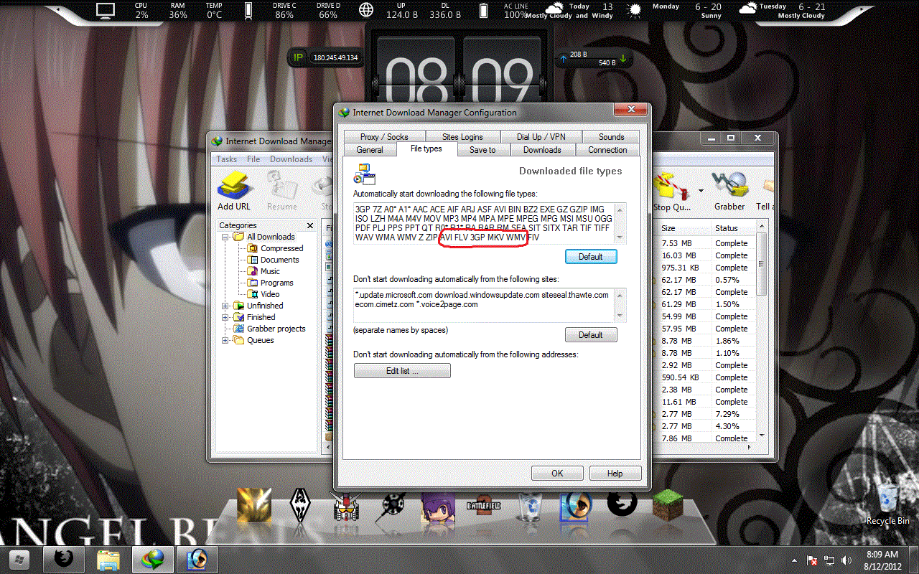The image size is (919, 574).
Task: Select the Compressed category
Action: 281,248
